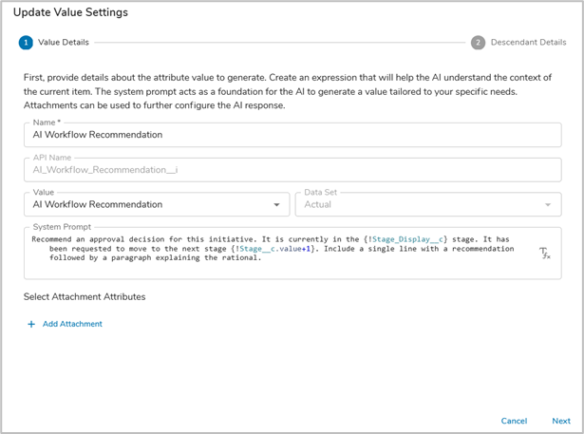
Task: Click the plus icon beside Add Attachment
Action: (x=31, y=324)
